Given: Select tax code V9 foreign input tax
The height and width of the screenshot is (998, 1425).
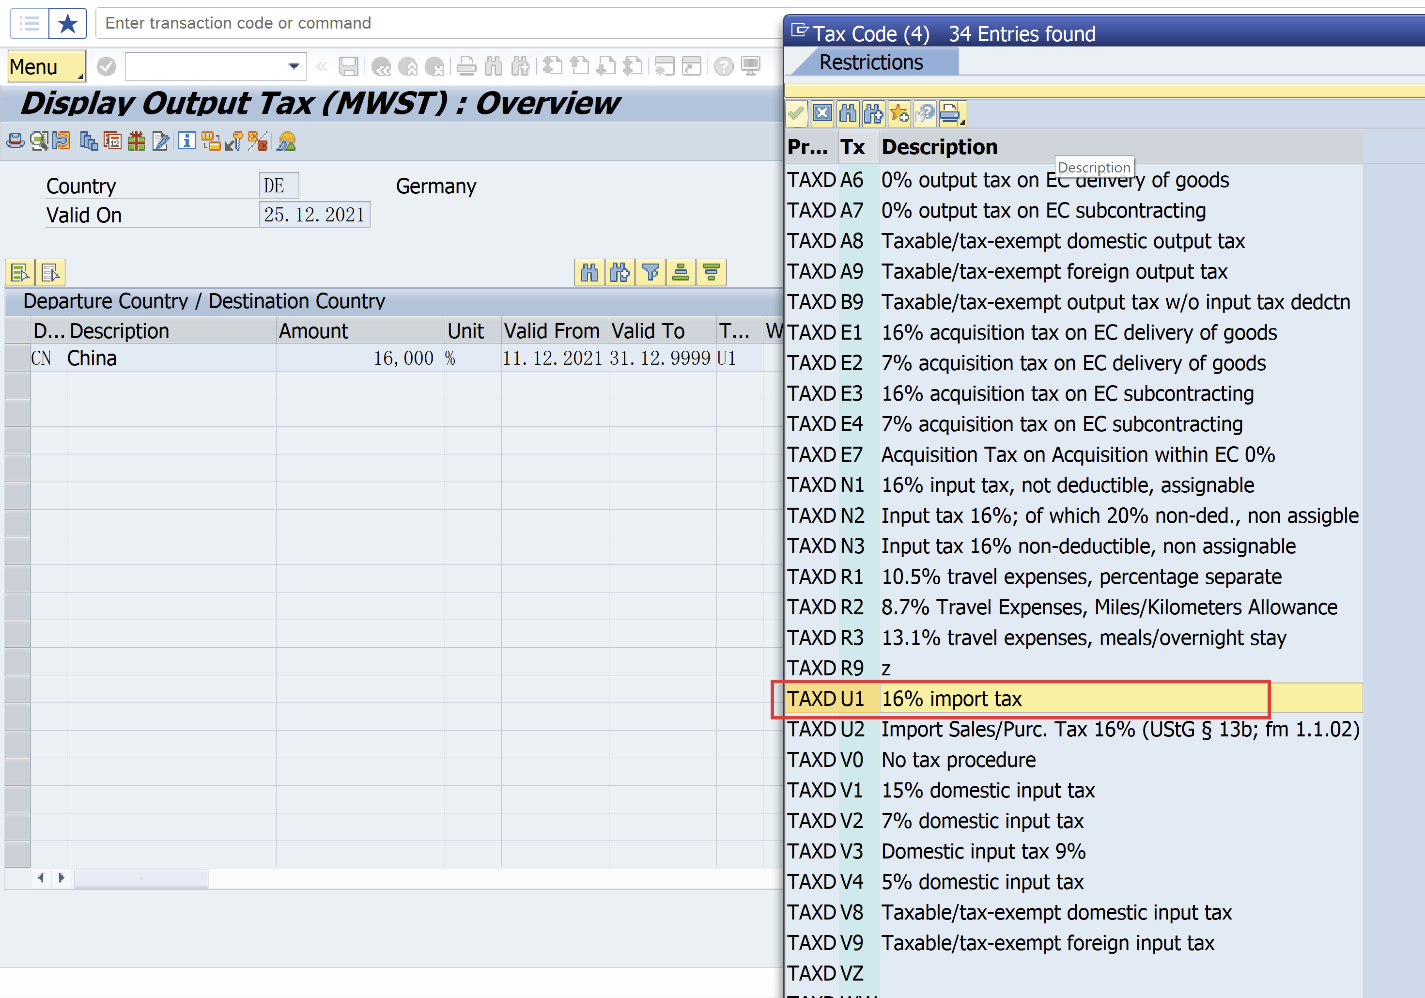Looking at the screenshot, I should pyautogui.click(x=1074, y=943).
